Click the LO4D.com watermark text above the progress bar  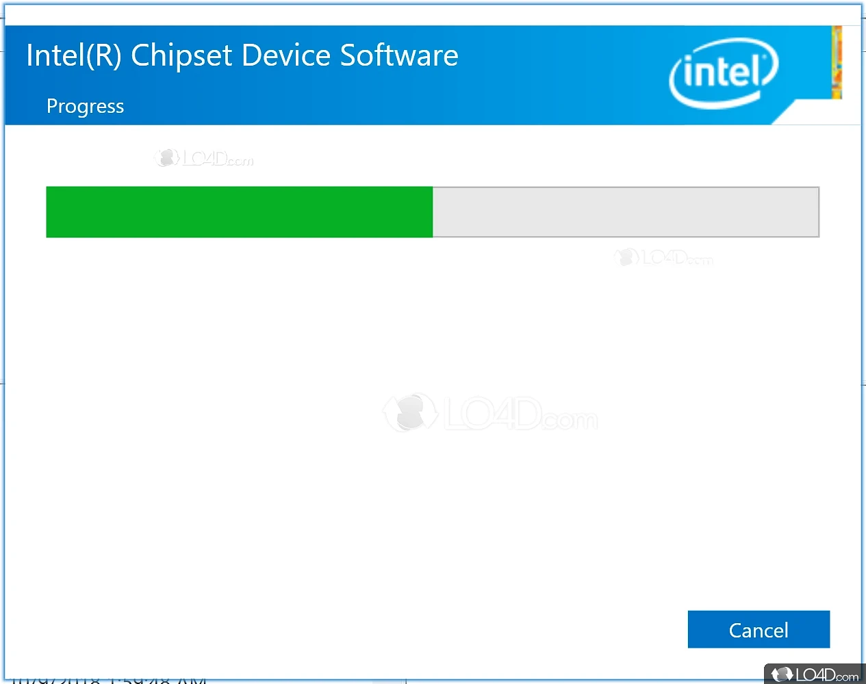click(218, 159)
